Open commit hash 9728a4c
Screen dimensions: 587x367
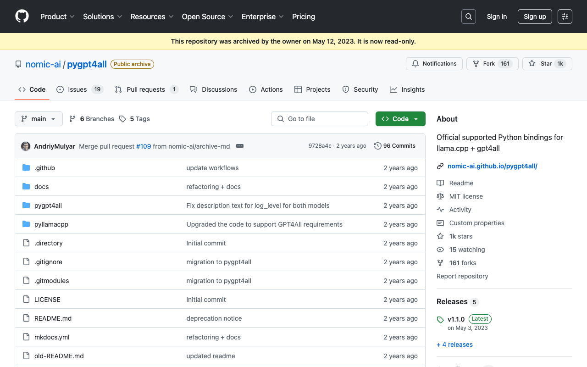tap(320, 146)
